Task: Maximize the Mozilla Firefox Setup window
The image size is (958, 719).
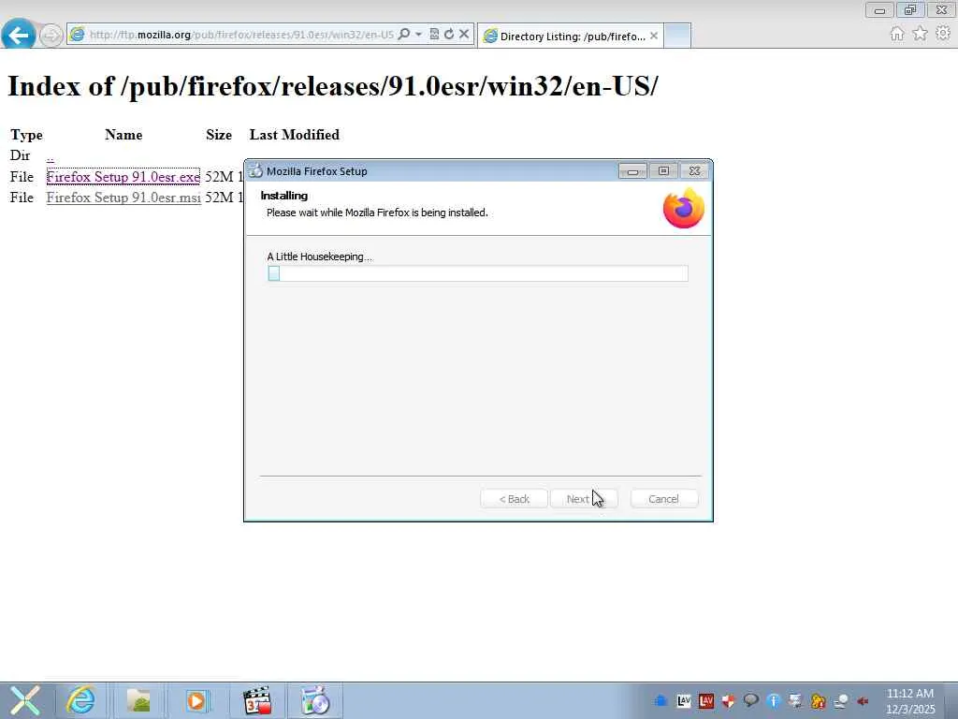Action: coord(663,171)
